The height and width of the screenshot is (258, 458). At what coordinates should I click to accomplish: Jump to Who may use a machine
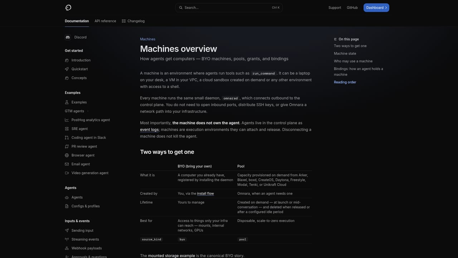pos(353,61)
